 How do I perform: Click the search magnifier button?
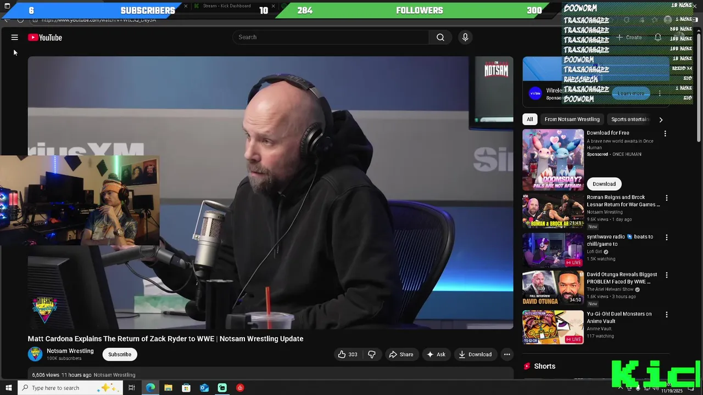tap(440, 37)
